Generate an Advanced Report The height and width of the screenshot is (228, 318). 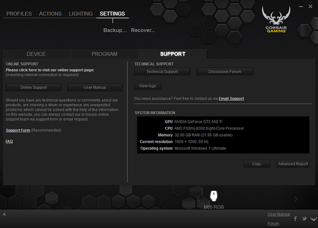(293, 164)
